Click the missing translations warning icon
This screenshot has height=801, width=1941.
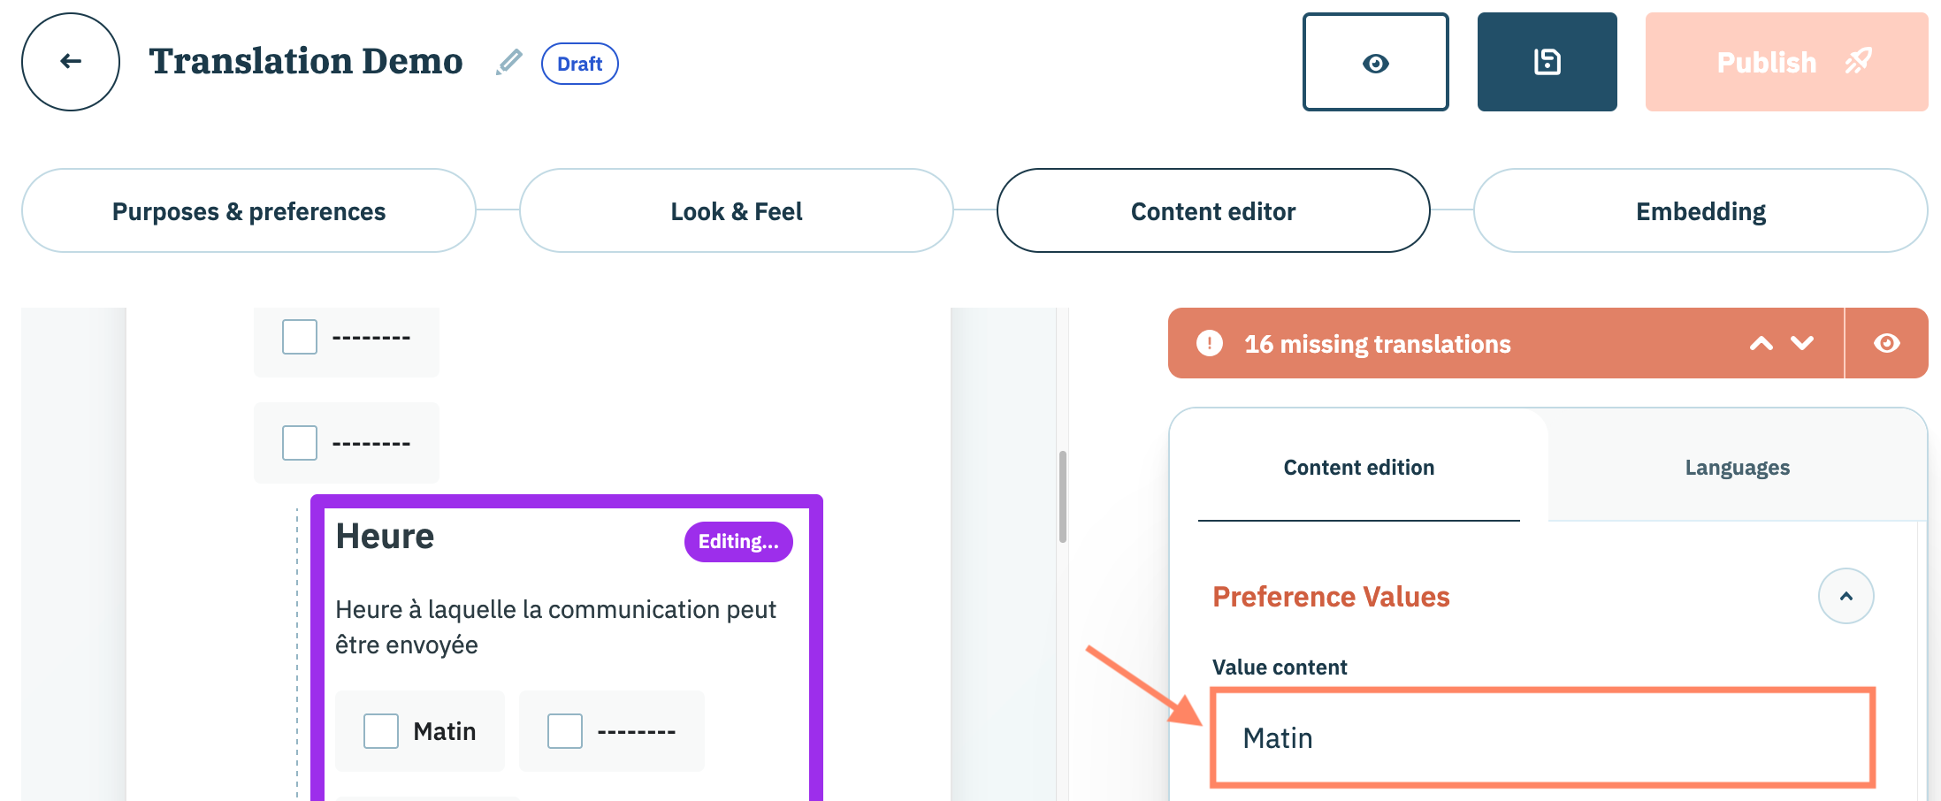1209,343
